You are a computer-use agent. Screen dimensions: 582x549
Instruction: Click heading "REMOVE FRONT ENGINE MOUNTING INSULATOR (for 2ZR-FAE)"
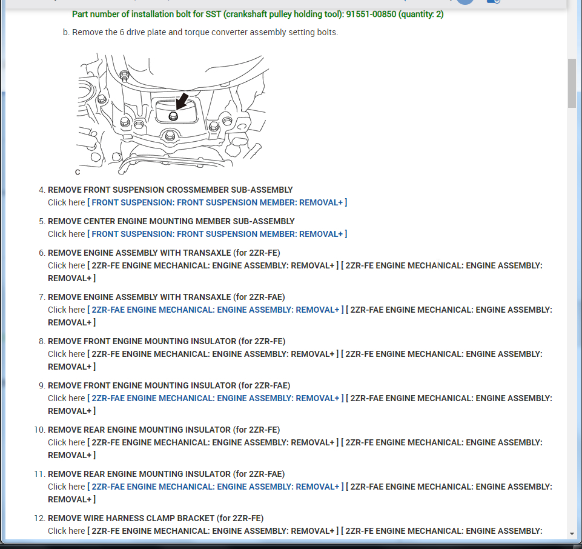point(169,385)
